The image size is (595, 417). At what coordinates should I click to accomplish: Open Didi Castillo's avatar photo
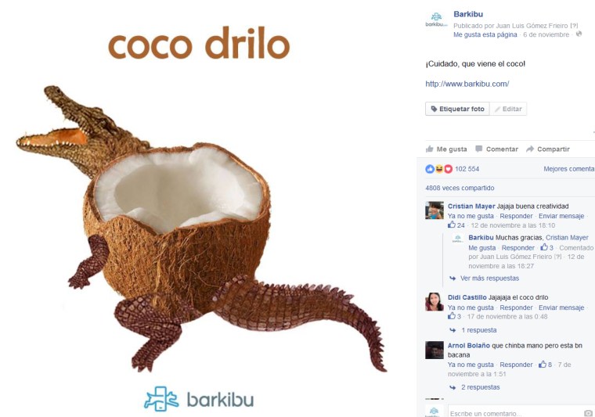coord(435,302)
